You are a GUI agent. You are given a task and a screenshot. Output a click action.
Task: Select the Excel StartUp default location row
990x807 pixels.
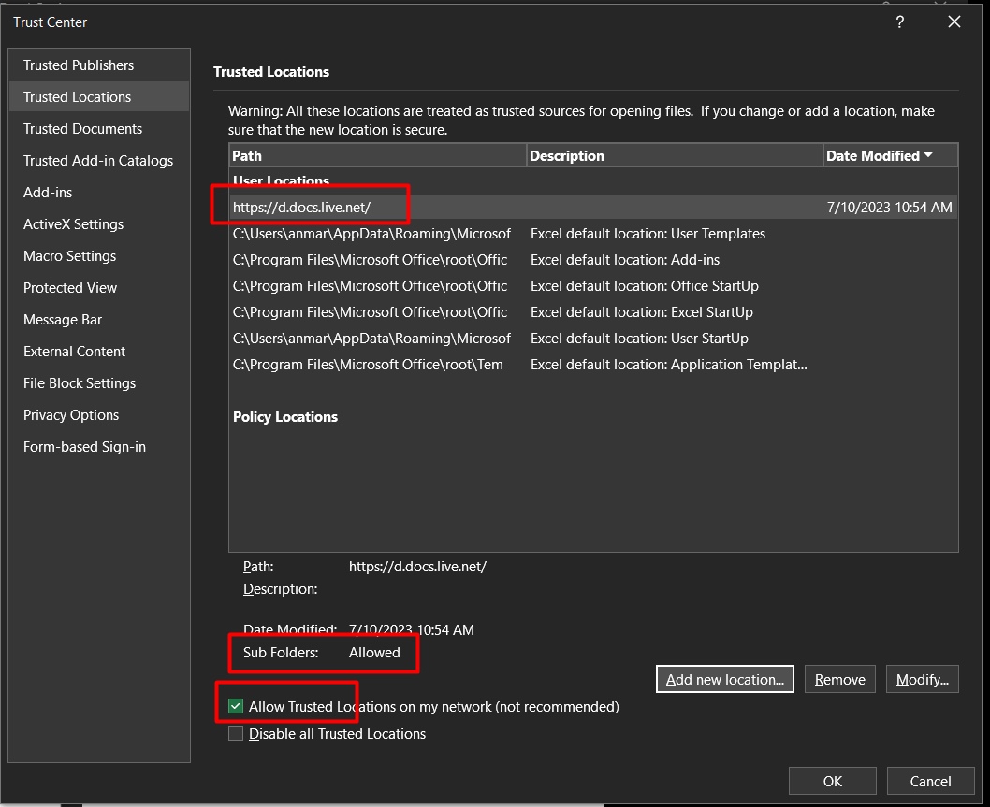tap(593, 312)
